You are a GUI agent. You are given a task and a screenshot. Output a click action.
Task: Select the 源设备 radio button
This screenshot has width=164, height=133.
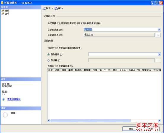[x=48, y=61]
